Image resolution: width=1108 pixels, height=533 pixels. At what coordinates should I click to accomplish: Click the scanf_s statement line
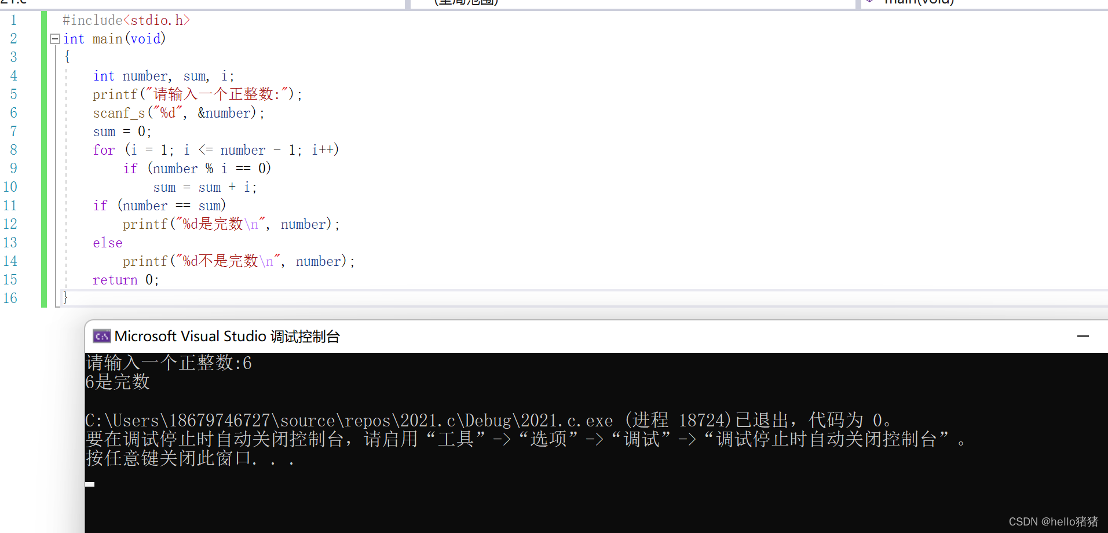[x=178, y=113]
